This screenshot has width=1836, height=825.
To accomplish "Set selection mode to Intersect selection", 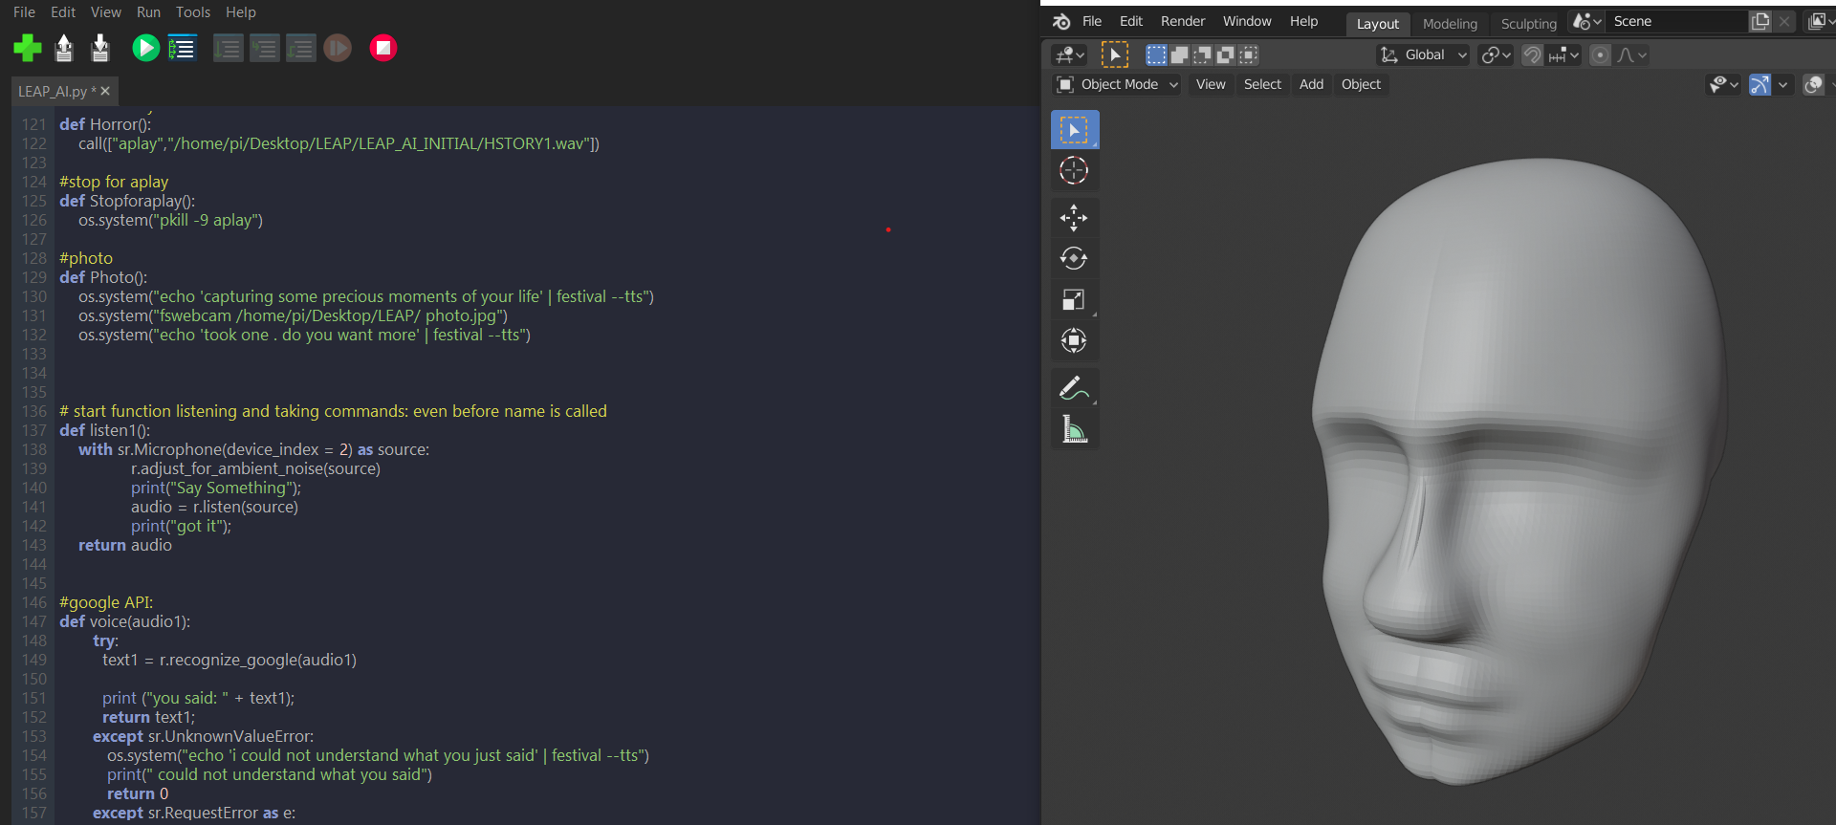I will 1248,55.
